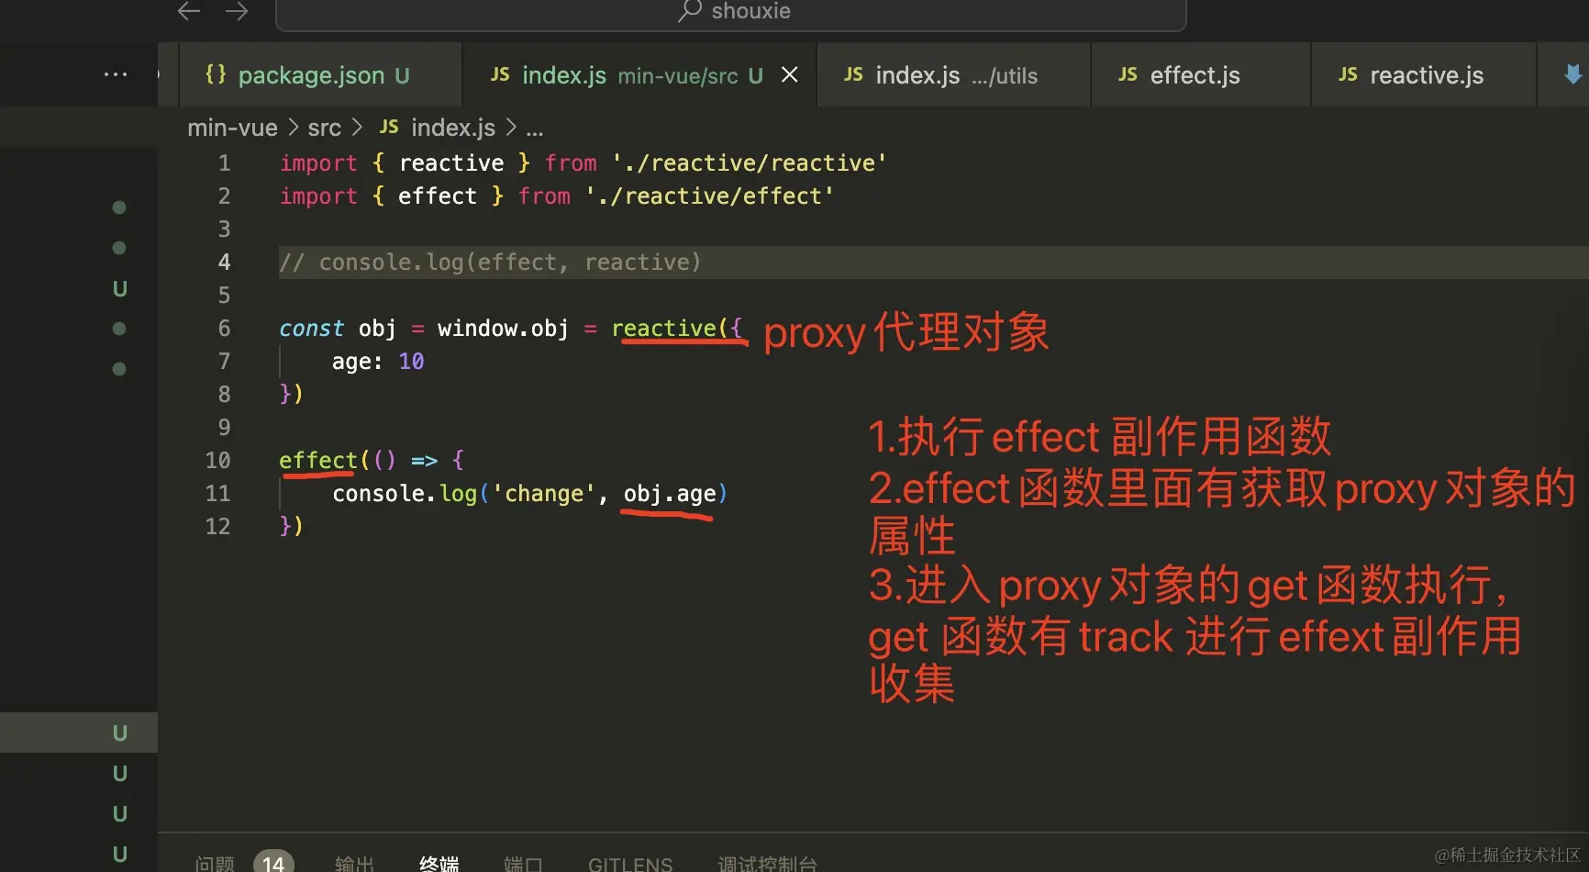Click the shouxie command center search box
The width and height of the screenshot is (1589, 872).
click(x=730, y=13)
